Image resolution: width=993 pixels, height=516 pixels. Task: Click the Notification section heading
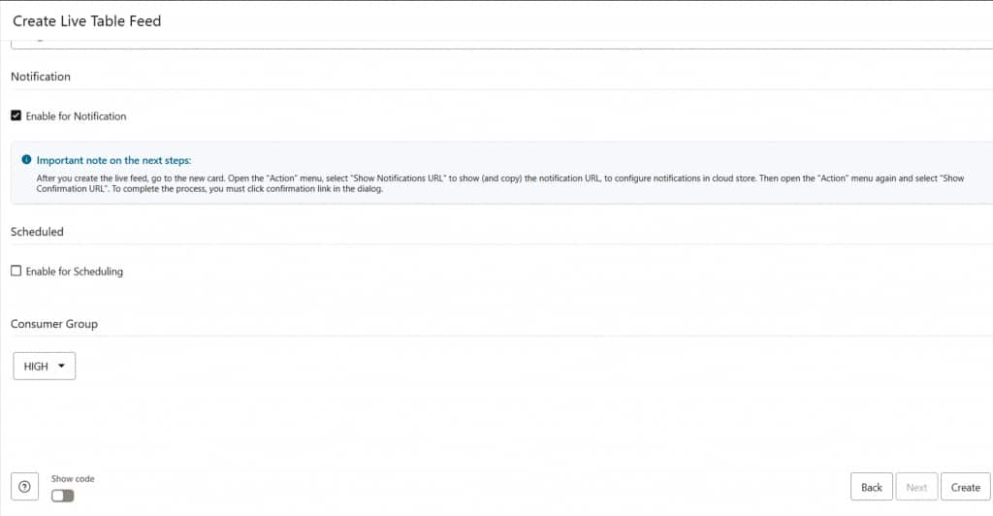41,76
